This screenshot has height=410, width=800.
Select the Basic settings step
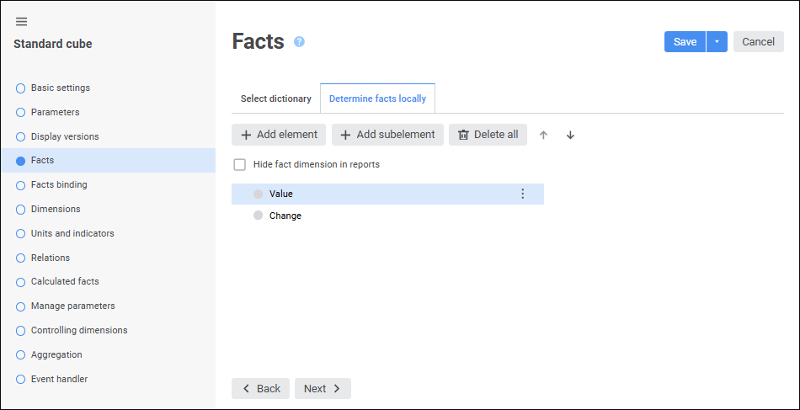(60, 88)
